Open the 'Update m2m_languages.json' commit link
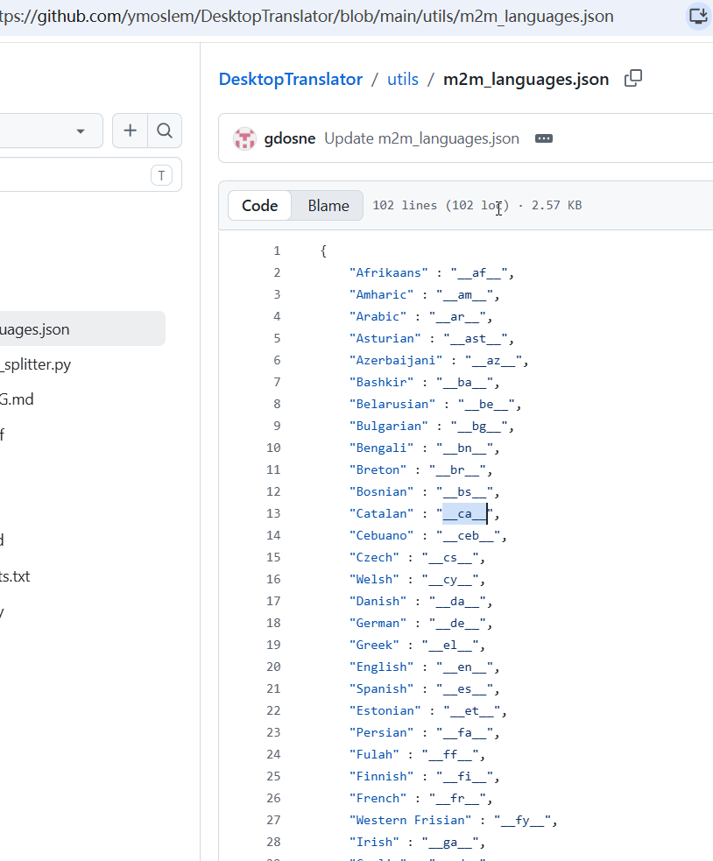This screenshot has height=861, width=713. pyautogui.click(x=421, y=138)
